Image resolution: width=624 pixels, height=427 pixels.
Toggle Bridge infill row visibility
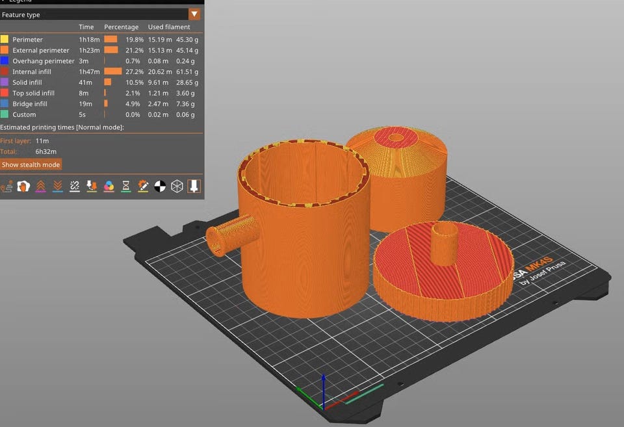(29, 103)
